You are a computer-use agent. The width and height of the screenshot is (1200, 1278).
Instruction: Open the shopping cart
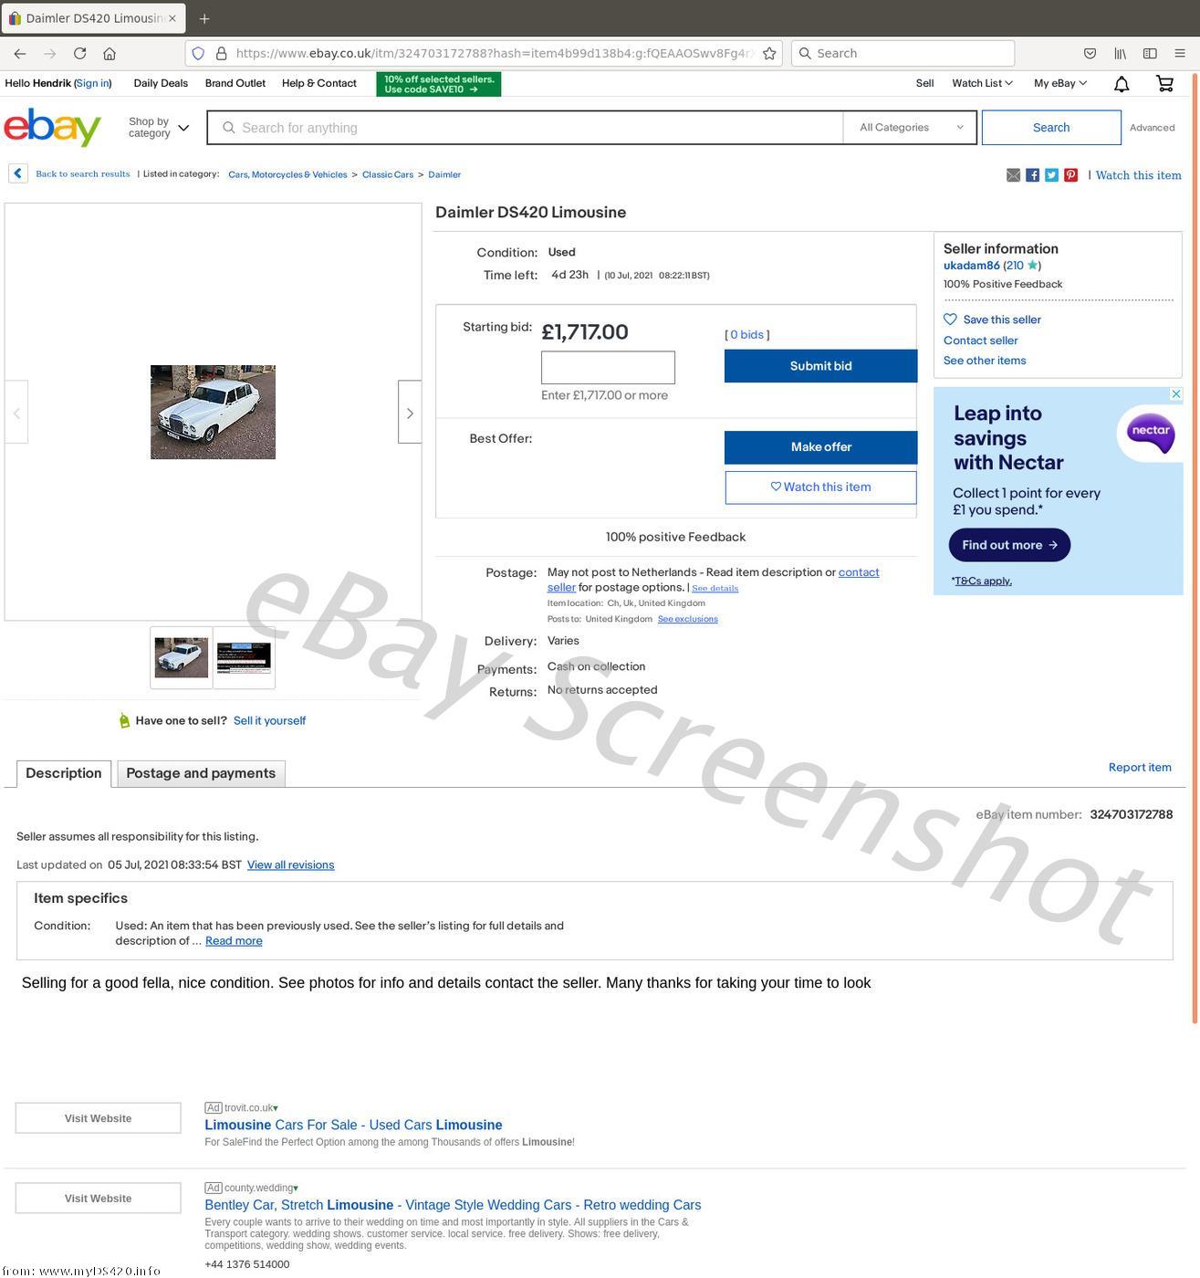tap(1164, 83)
